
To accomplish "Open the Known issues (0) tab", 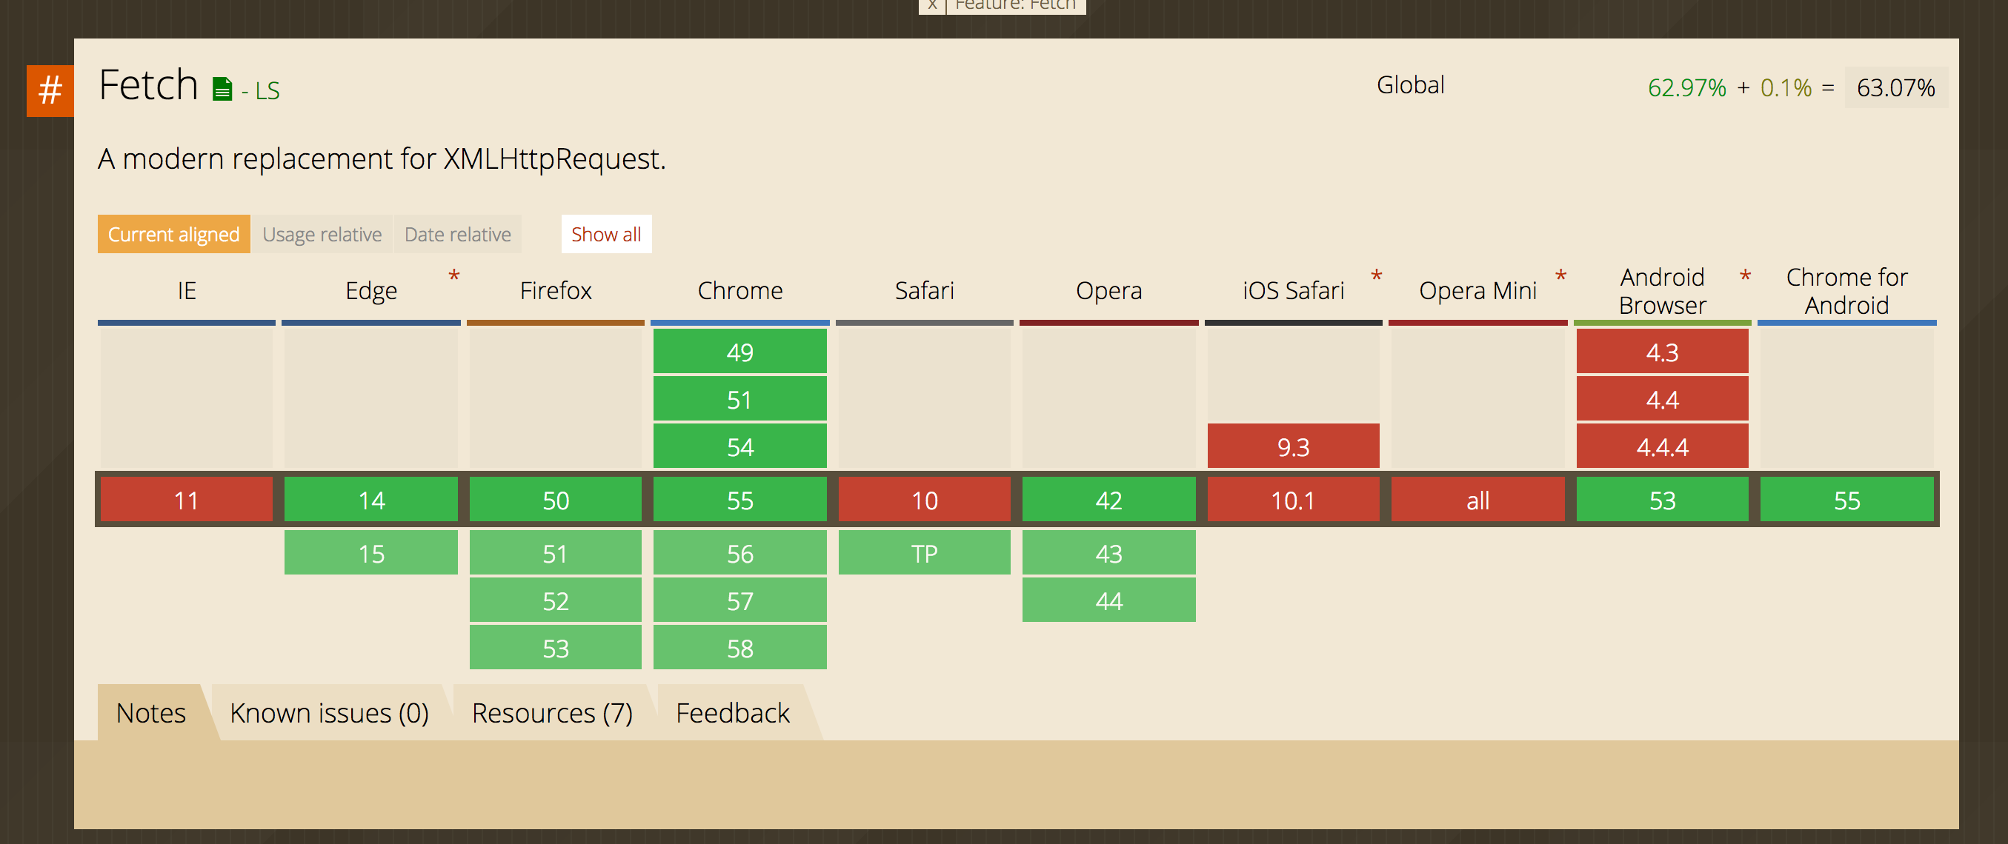I will [x=329, y=712].
